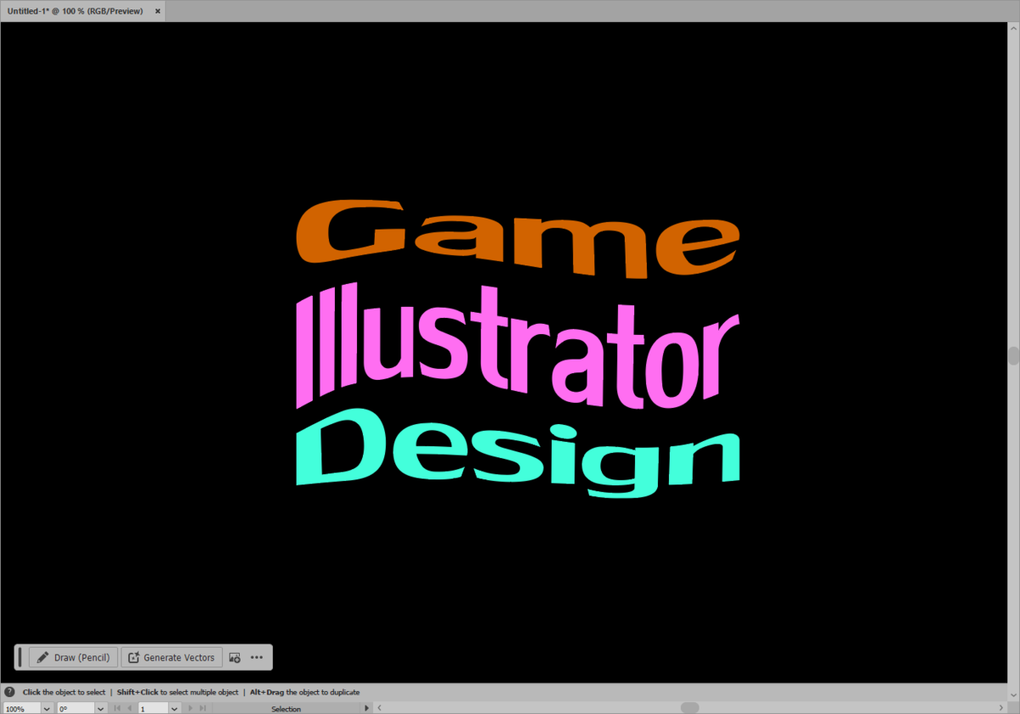Click the help question mark icon
This screenshot has height=714, width=1020.
(9, 692)
